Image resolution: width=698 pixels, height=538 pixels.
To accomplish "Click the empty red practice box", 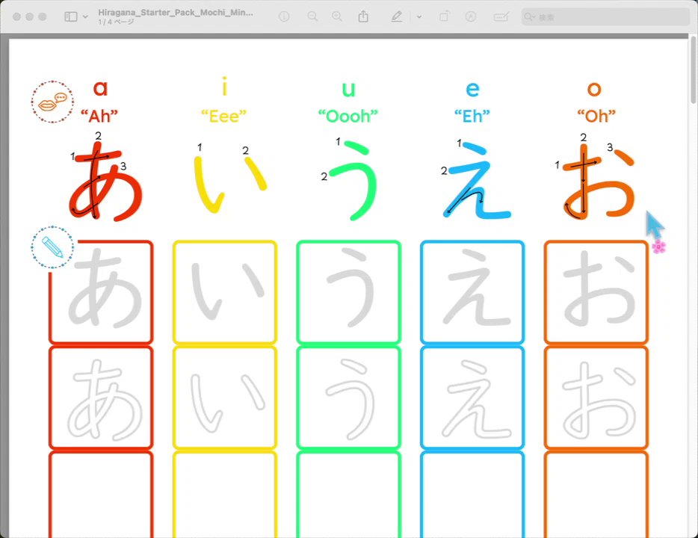I will (101, 495).
